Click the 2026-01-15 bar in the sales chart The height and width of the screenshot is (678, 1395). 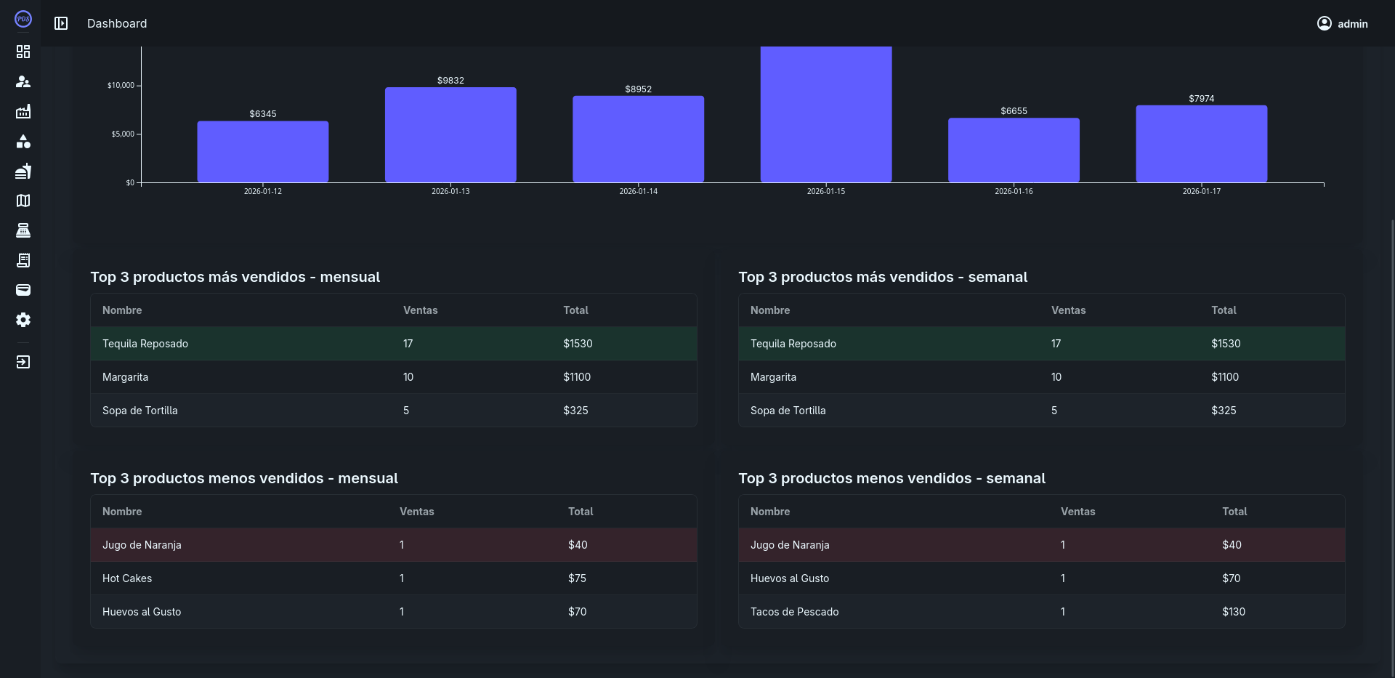[825, 113]
